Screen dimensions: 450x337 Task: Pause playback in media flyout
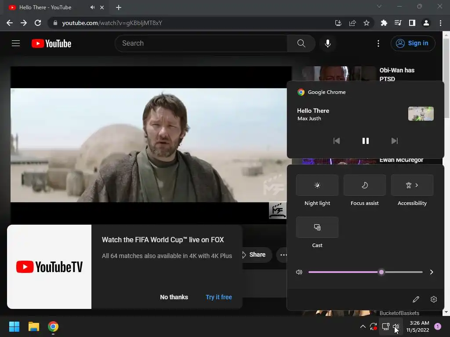[x=365, y=141]
